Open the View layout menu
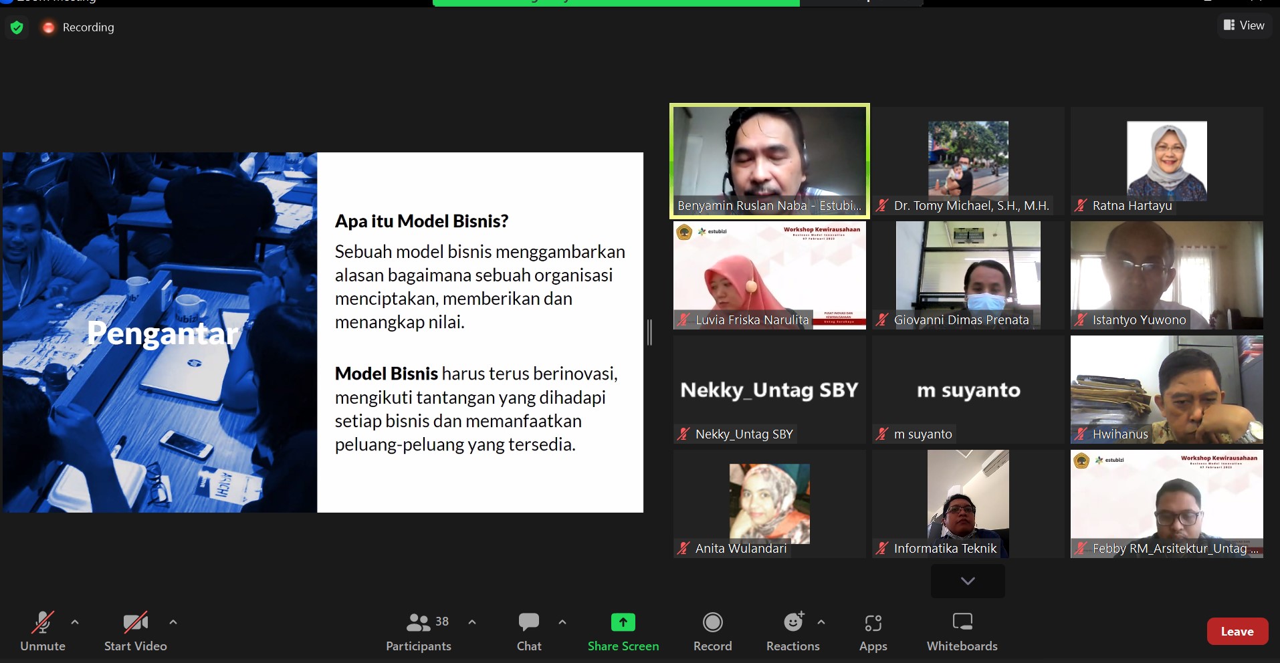The image size is (1280, 663). coord(1244,25)
